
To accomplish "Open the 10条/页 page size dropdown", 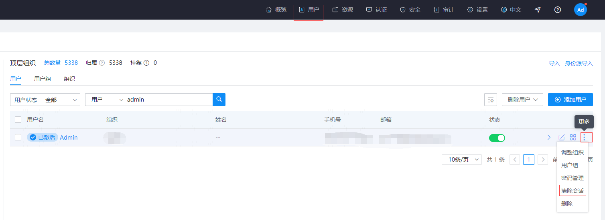I will [462, 160].
